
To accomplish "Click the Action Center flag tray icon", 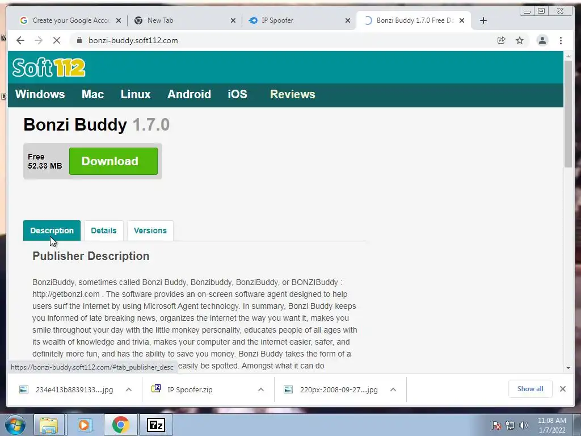I will tap(496, 425).
